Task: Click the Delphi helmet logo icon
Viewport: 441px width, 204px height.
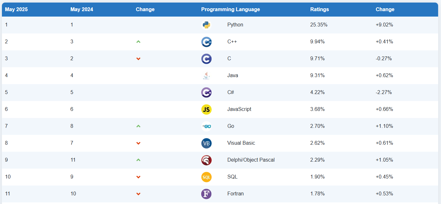Action: 206,160
